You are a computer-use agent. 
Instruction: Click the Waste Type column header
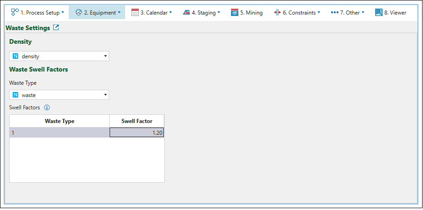pos(60,121)
